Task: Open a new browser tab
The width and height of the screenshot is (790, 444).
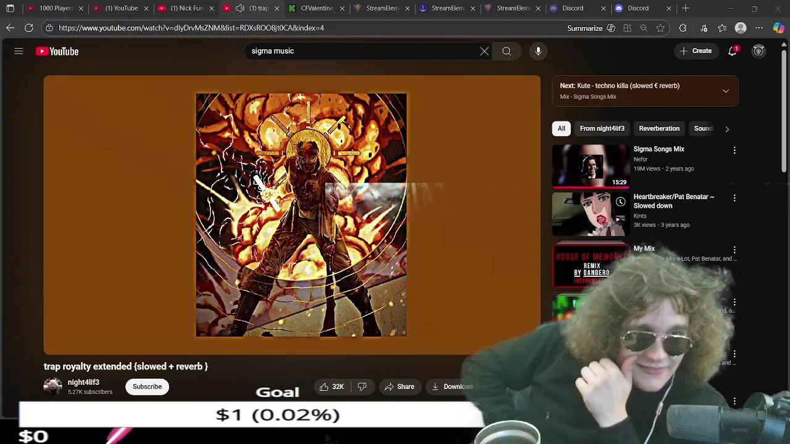Action: pyautogui.click(x=686, y=9)
